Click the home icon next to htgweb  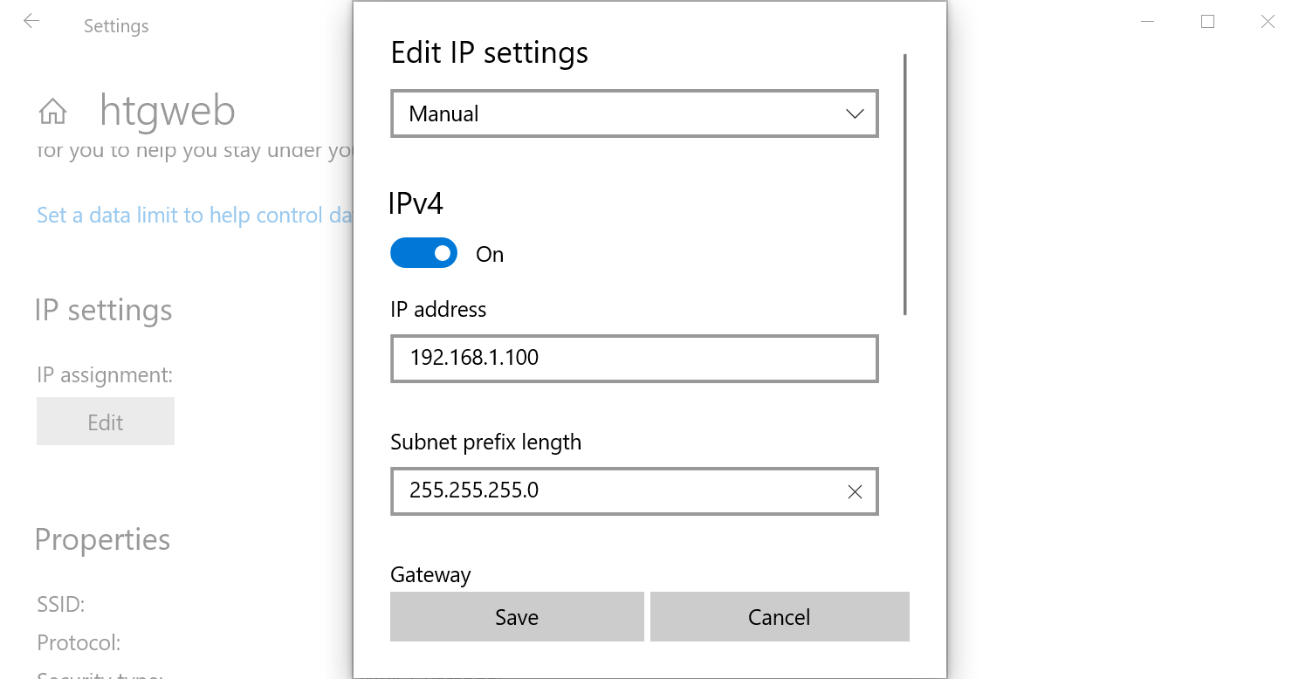(x=52, y=110)
